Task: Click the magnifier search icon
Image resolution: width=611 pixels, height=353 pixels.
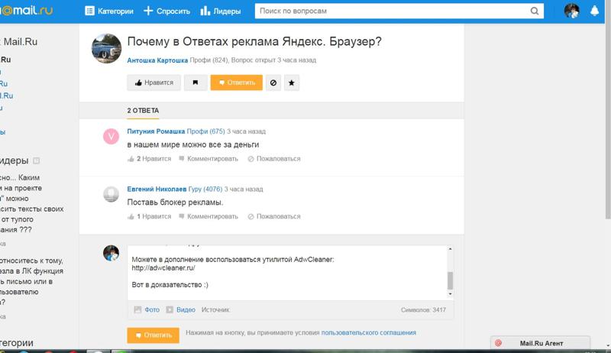Action: 535,11
